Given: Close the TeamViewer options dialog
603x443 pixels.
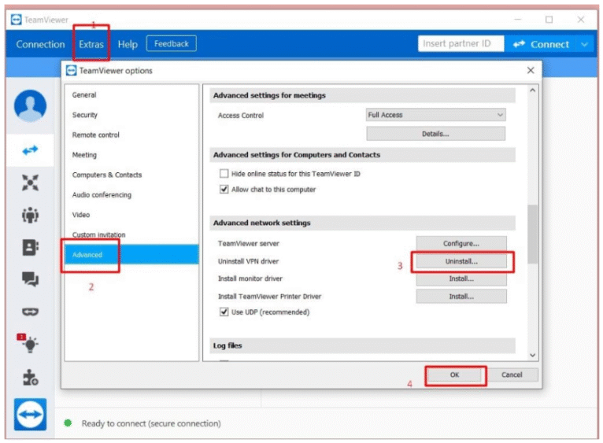Looking at the screenshot, I should point(531,70).
